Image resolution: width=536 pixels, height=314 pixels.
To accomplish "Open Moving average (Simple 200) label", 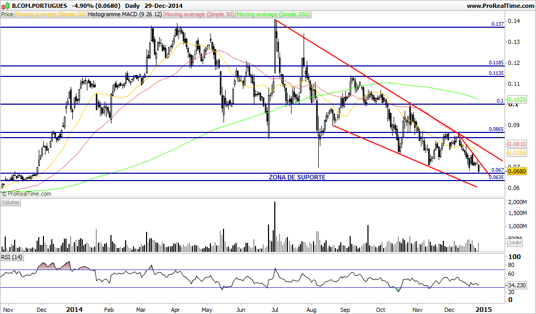I will 273,14.
